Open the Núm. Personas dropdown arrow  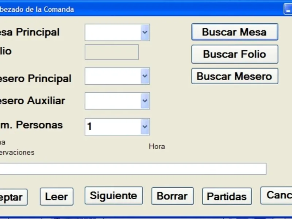[145, 127]
